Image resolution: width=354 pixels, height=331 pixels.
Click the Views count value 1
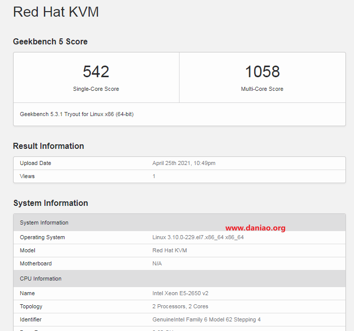154,176
